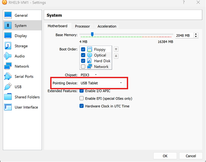The width and height of the screenshot is (206, 162).
Task: Open the Storage disk icon
Action: [8, 46]
